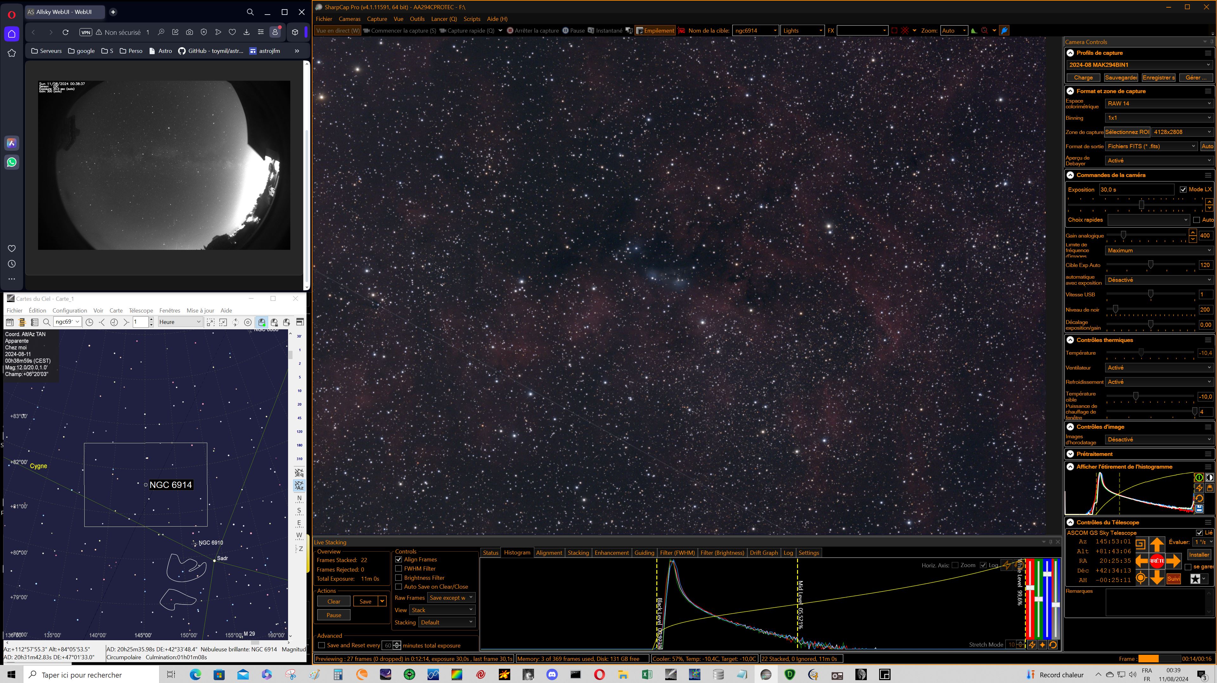This screenshot has height=683, width=1217.
Task: Open the Télescope menu in Cartes du Ciel
Action: click(141, 311)
